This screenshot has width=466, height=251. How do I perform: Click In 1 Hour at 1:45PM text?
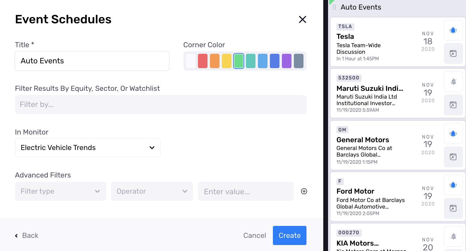[x=357, y=59]
